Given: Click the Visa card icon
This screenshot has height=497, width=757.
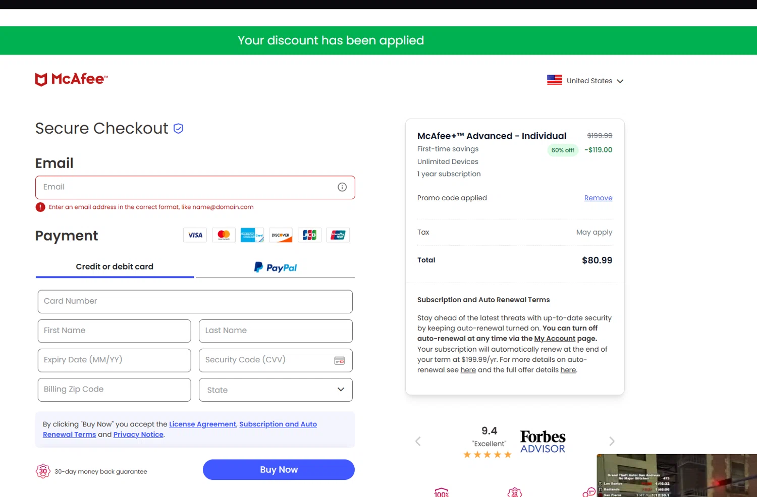Looking at the screenshot, I should pos(195,235).
